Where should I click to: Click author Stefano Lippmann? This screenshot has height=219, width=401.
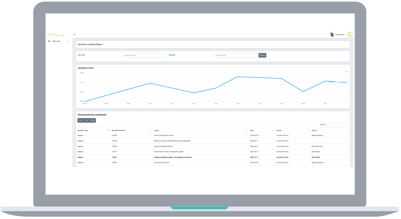[317, 163]
